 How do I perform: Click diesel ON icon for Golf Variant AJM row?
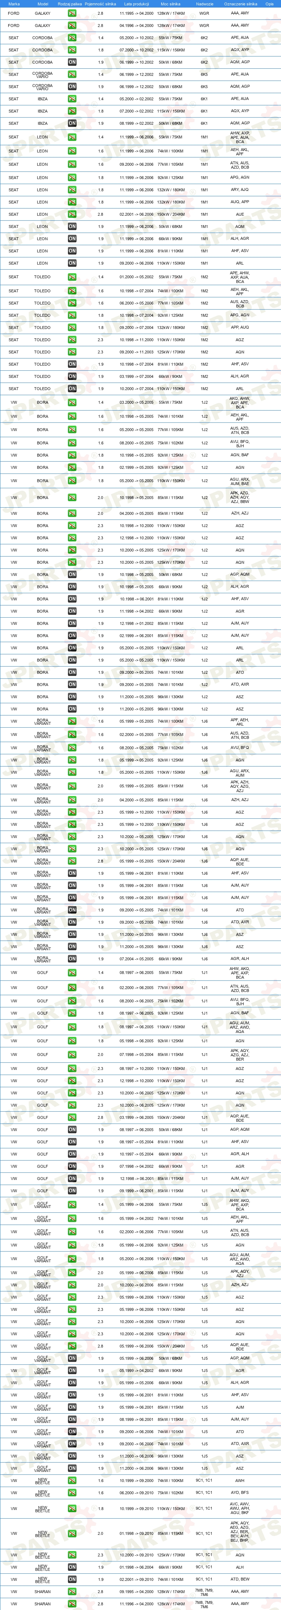pyautogui.click(x=73, y=1407)
